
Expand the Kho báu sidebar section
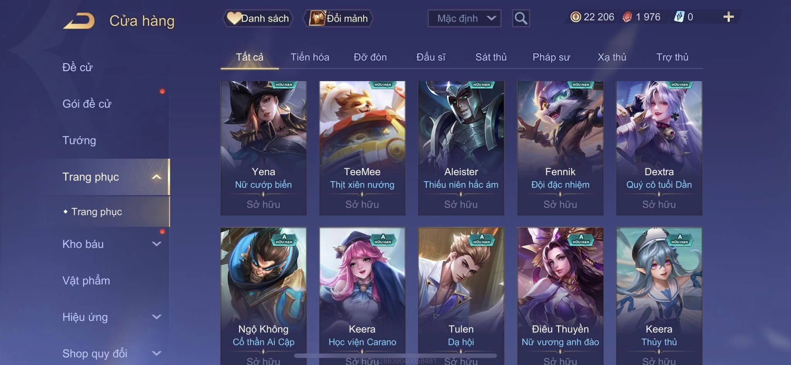click(156, 244)
